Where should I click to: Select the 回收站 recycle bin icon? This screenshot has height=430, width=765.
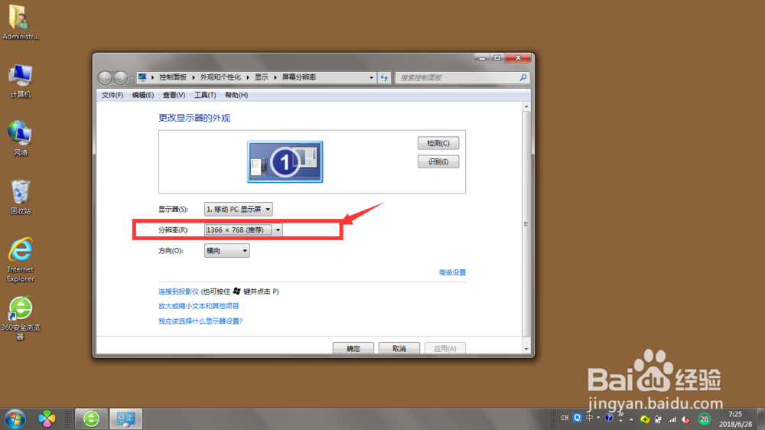coord(20,197)
